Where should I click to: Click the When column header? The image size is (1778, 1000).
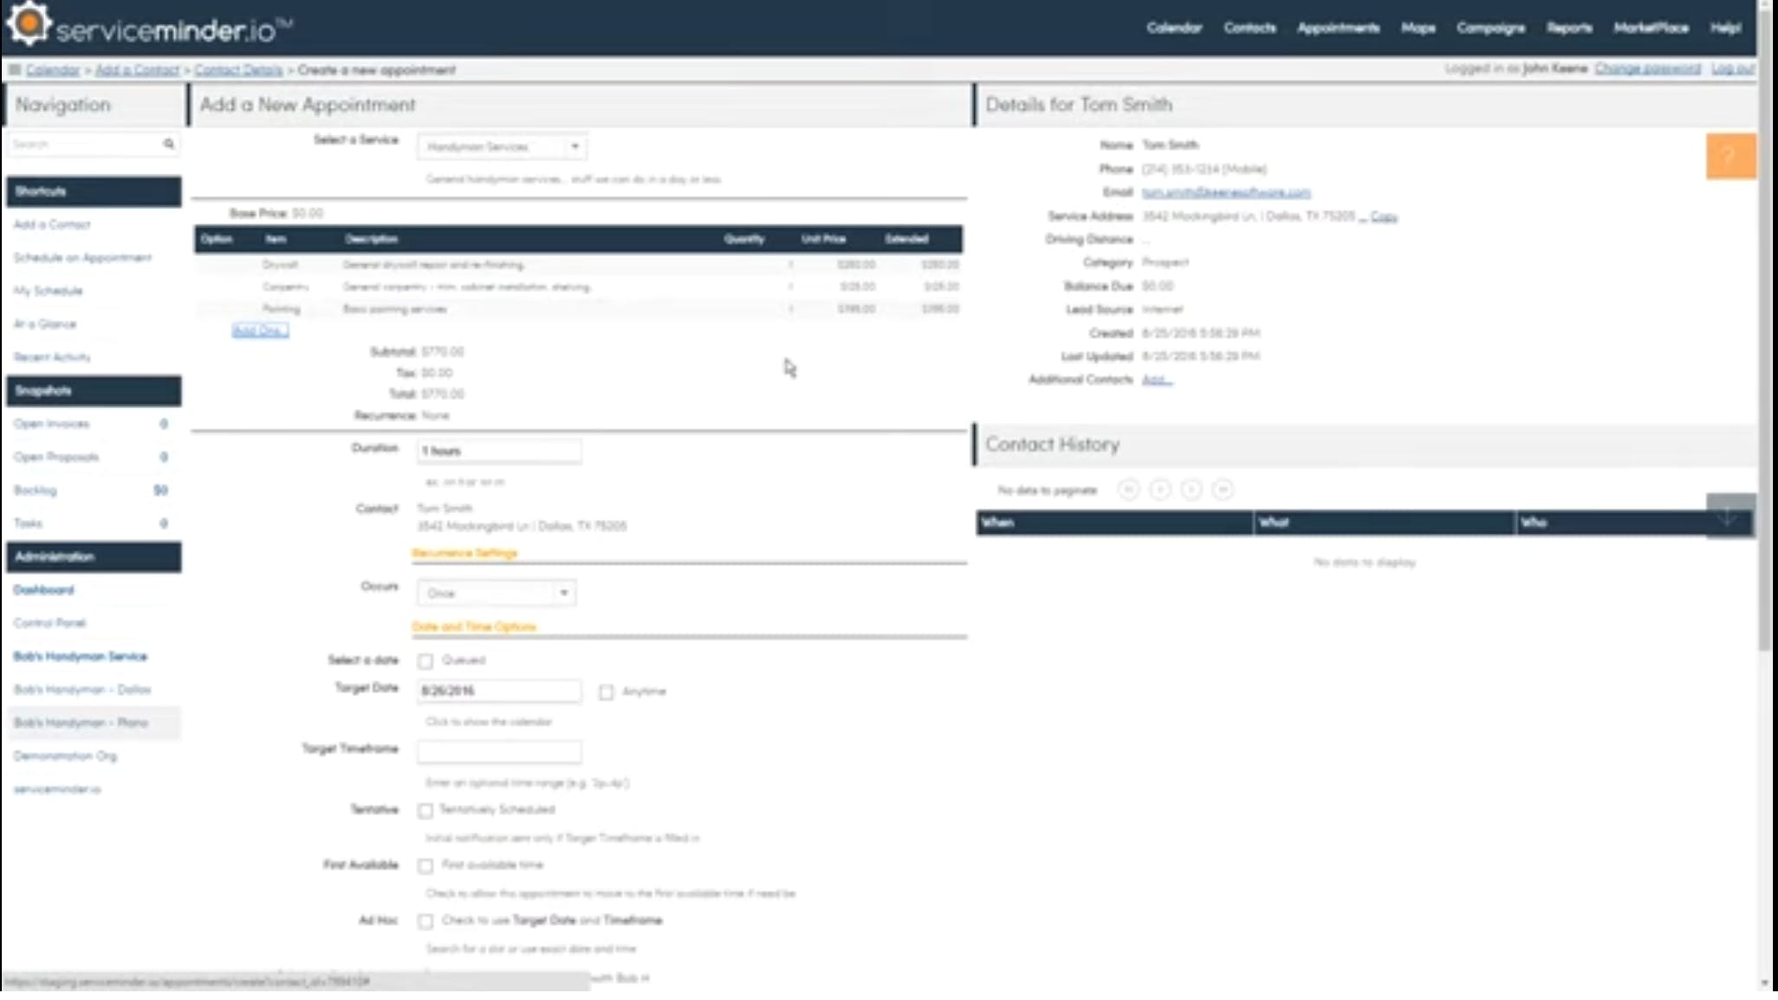(1114, 523)
